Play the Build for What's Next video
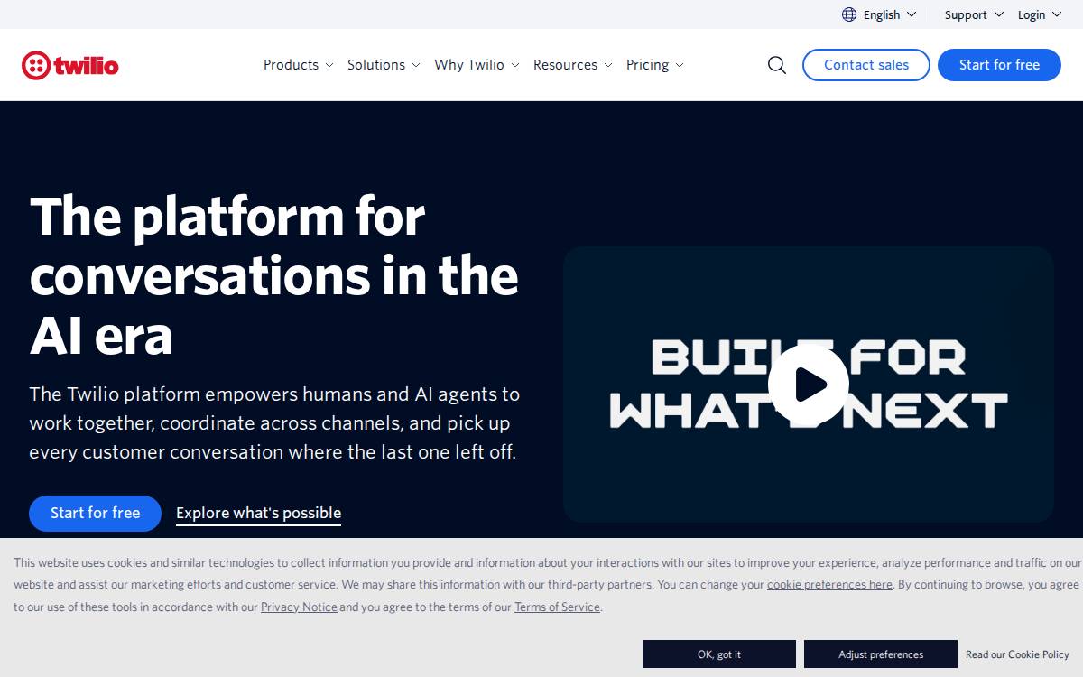The image size is (1083, 677). tap(809, 385)
